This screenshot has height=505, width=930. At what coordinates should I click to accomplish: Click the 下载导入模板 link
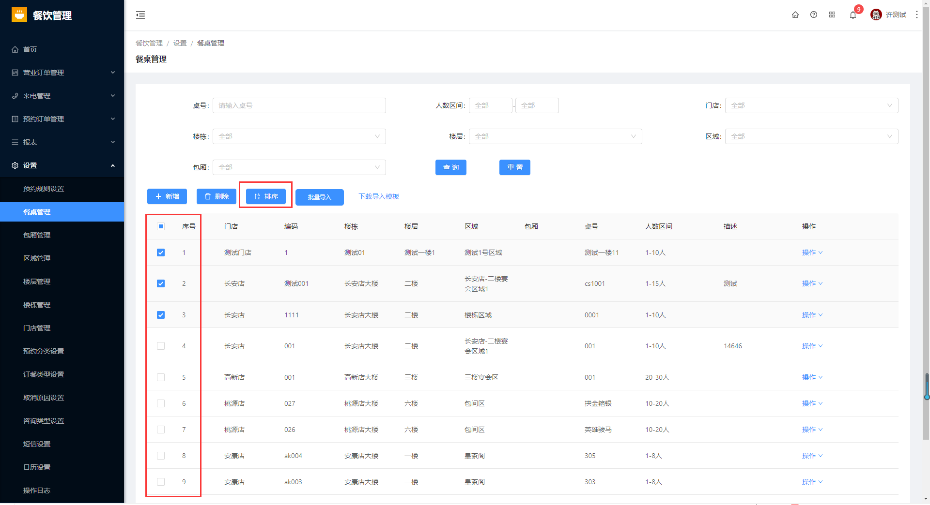tap(379, 196)
